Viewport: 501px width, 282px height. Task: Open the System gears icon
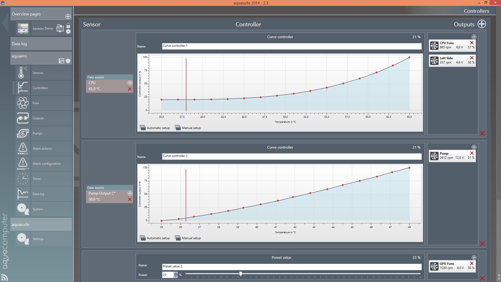[23, 209]
